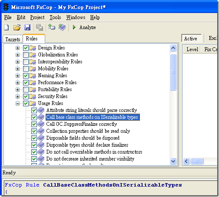The width and height of the screenshot is (219, 197).
Task: Click the Naming Rules folder icon
Action: click(x=33, y=76)
